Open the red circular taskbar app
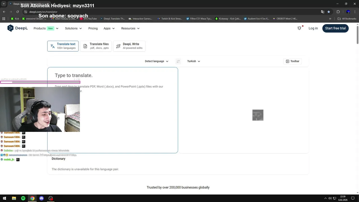This screenshot has height=202, width=359. point(51,198)
